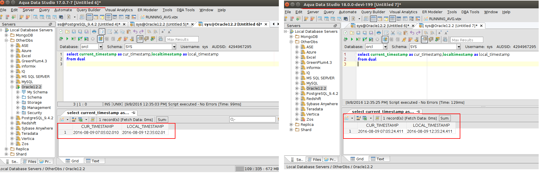Click the Save icon in the 17.0 editor toolbar

click(x=73, y=32)
